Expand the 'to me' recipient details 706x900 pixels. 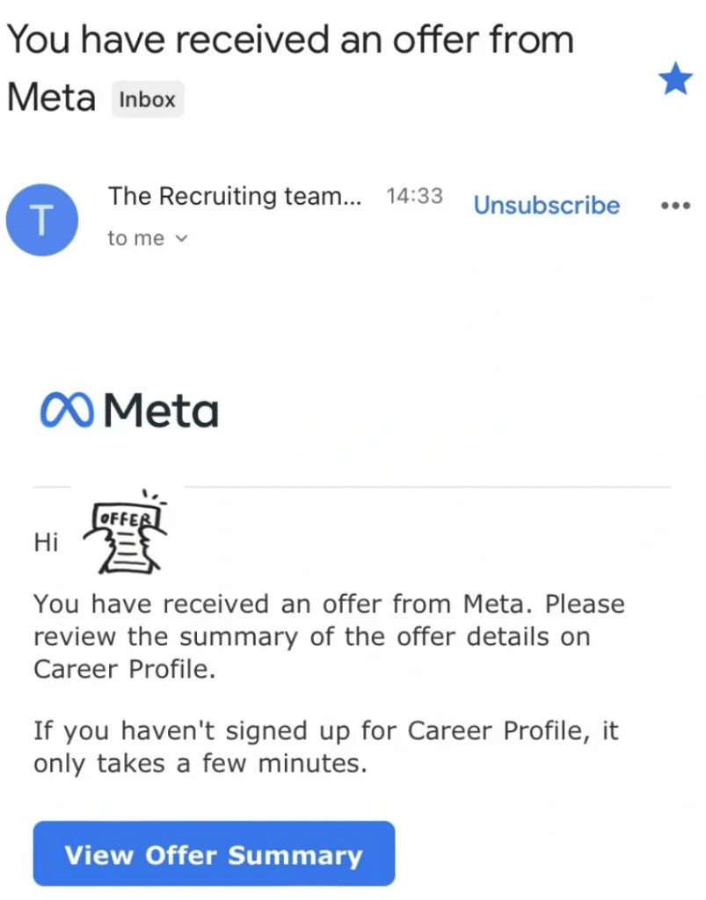(136, 237)
